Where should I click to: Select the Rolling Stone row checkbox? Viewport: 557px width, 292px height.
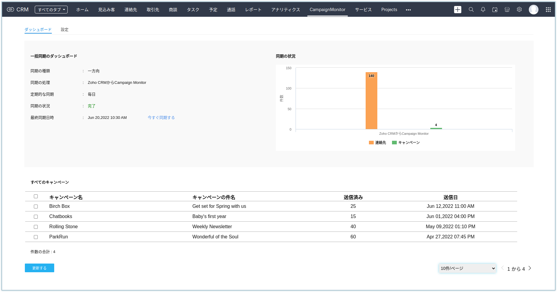tap(36, 227)
